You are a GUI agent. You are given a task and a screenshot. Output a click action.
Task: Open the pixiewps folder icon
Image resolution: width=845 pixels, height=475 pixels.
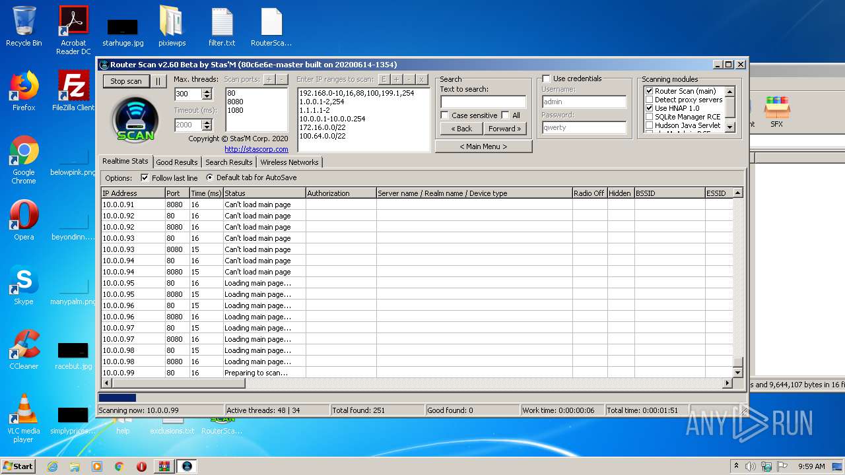point(172,27)
